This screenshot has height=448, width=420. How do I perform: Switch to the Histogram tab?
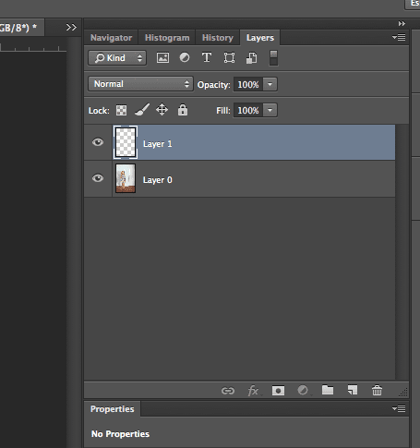point(167,38)
